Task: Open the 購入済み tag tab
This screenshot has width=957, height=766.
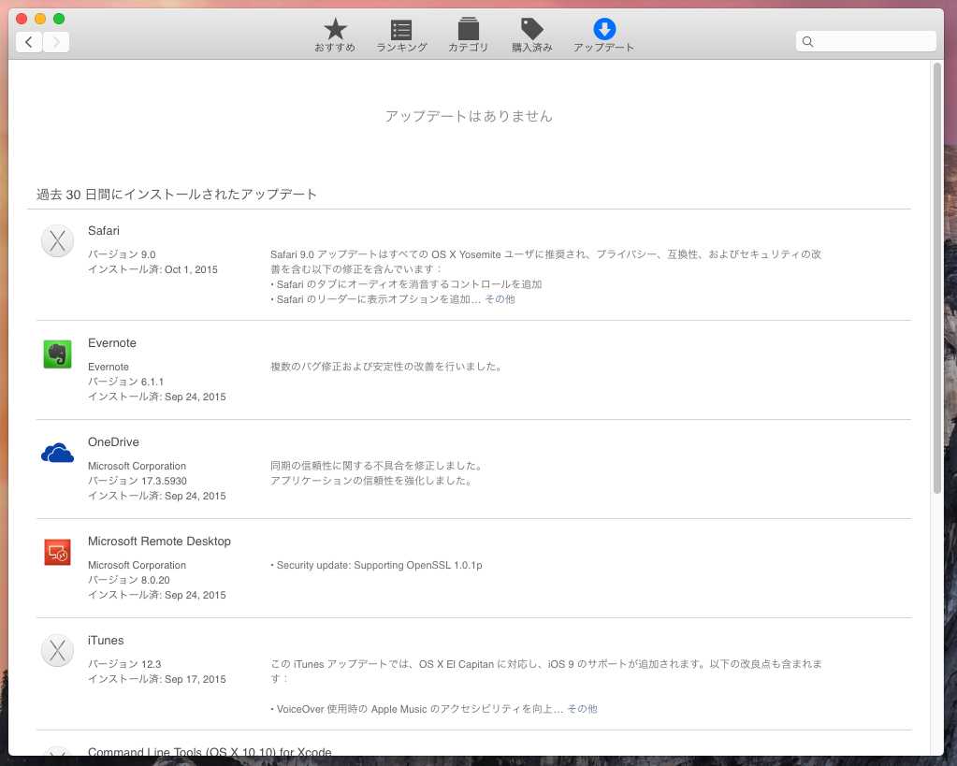Action: point(531,35)
